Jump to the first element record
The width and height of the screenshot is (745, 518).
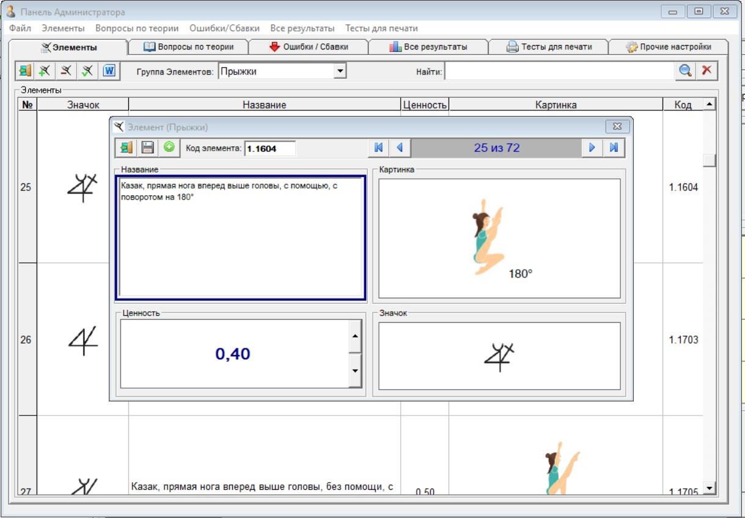click(378, 148)
